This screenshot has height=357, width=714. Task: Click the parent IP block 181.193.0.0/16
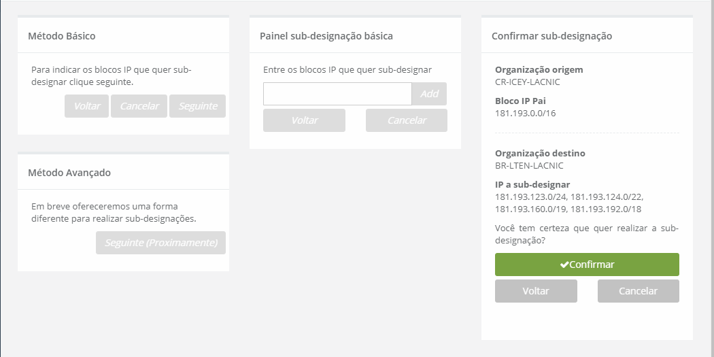(x=526, y=113)
